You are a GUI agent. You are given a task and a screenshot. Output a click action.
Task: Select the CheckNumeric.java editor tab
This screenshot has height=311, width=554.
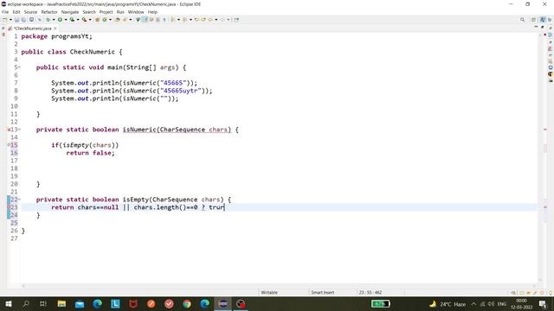32,29
